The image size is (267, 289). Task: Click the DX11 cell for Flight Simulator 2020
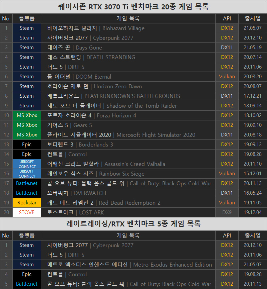227,135
